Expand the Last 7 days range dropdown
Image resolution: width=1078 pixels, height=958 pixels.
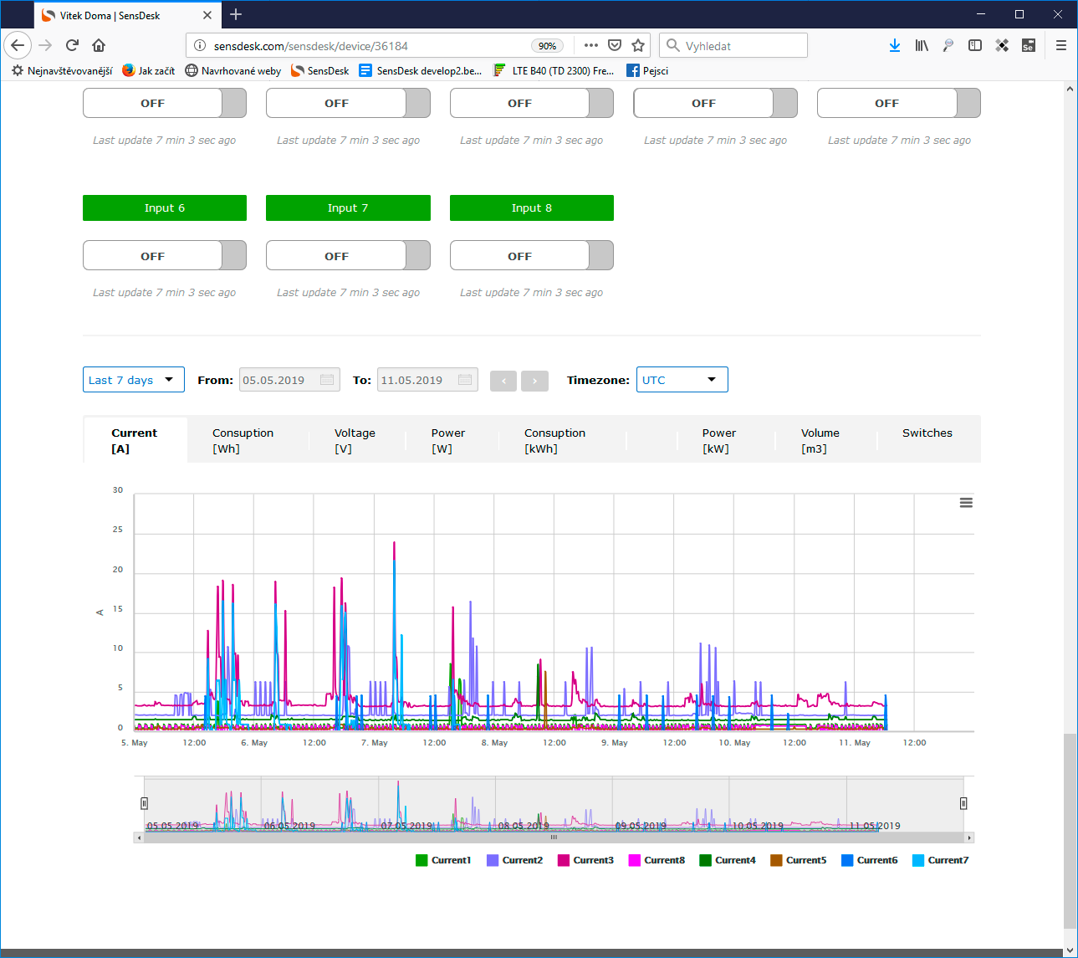pos(134,380)
